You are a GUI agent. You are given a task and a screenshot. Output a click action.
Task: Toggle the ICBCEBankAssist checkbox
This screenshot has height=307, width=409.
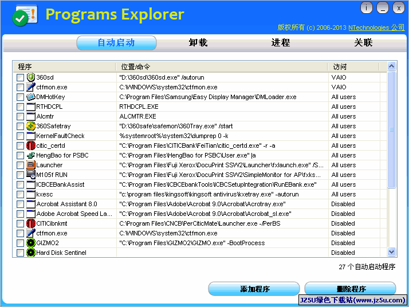coord(20,184)
